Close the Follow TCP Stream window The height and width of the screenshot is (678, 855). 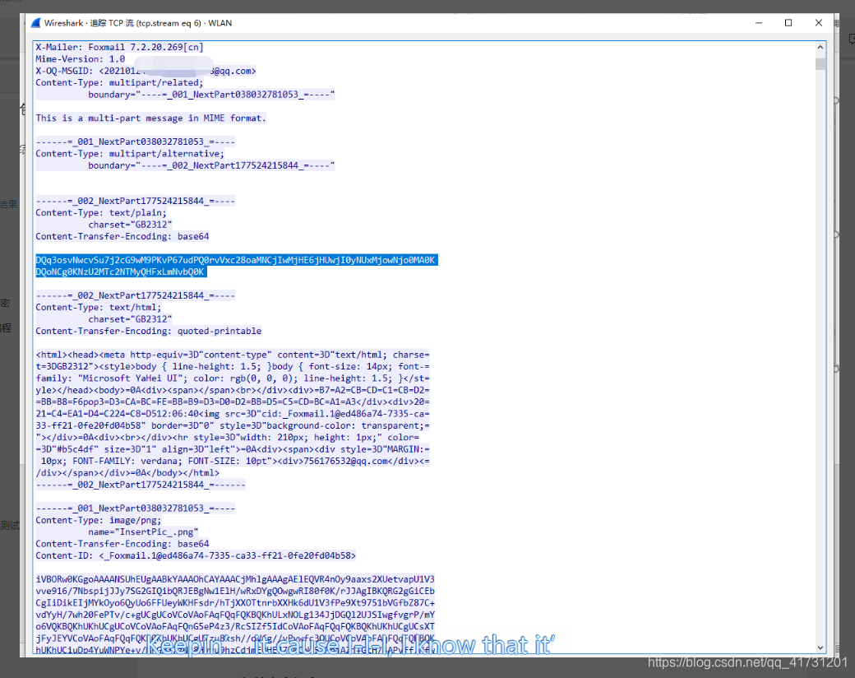click(819, 23)
